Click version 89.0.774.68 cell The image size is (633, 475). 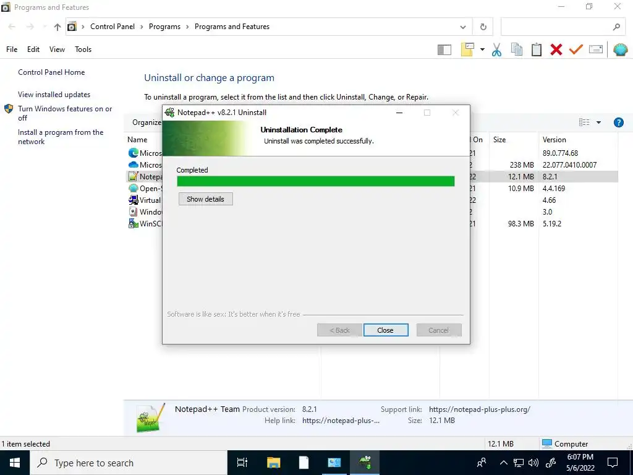pyautogui.click(x=560, y=153)
